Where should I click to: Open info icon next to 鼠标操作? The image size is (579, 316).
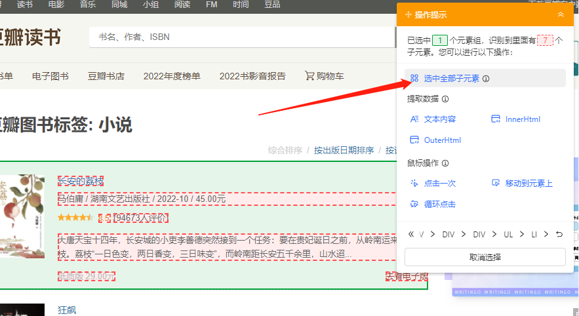(445, 163)
